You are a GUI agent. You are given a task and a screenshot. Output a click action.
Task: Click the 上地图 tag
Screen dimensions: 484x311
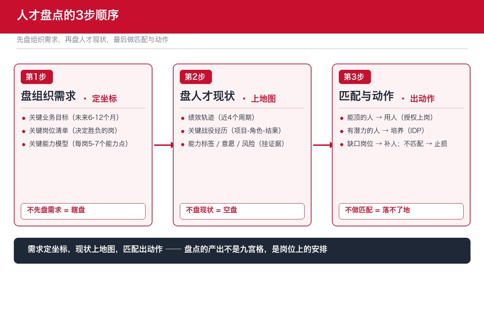(x=263, y=98)
